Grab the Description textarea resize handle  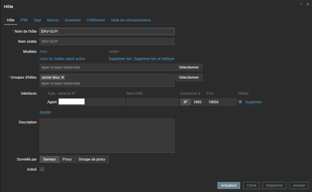pyautogui.click(x=173, y=152)
